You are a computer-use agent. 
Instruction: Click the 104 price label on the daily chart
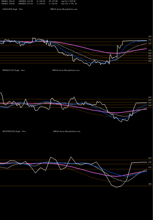tap(150, 61)
